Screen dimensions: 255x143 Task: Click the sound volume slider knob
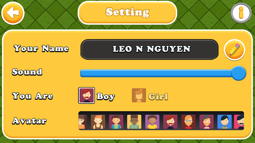[x=238, y=73]
